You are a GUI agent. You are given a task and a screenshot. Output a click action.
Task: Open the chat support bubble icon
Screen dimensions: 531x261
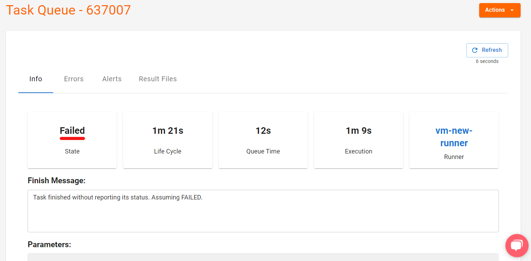click(517, 245)
